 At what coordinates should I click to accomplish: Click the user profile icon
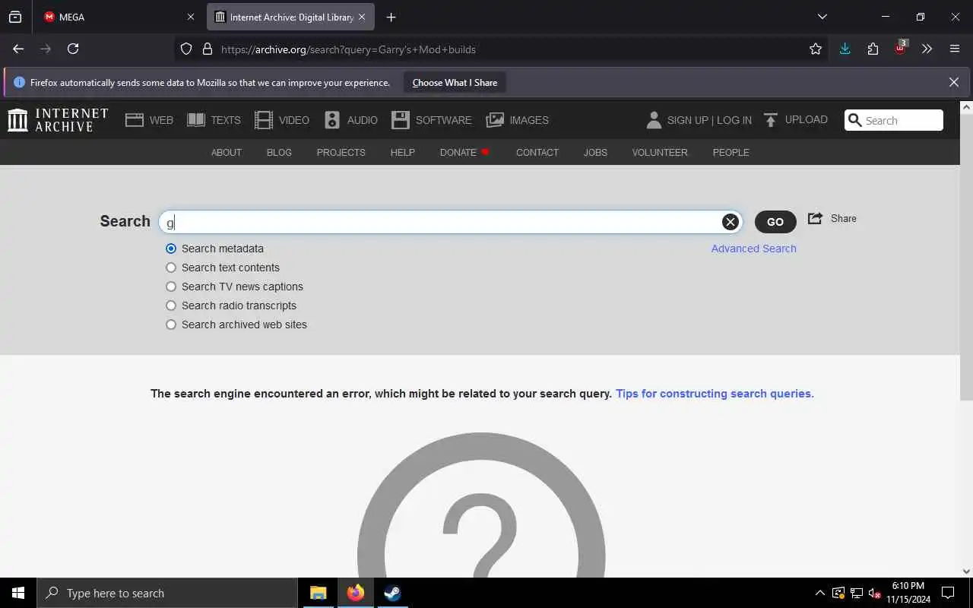tap(654, 120)
